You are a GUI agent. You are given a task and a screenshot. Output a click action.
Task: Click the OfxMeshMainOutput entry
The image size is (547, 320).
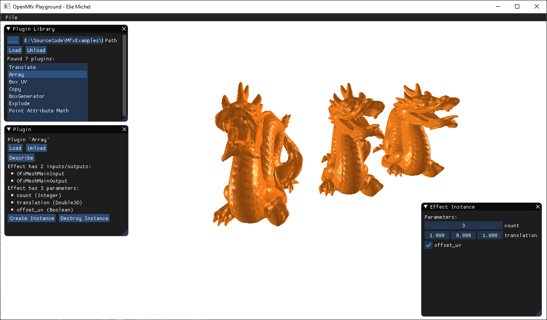42,181
